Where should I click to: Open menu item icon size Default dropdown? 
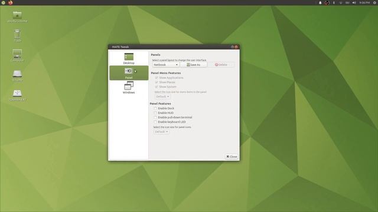[162, 97]
